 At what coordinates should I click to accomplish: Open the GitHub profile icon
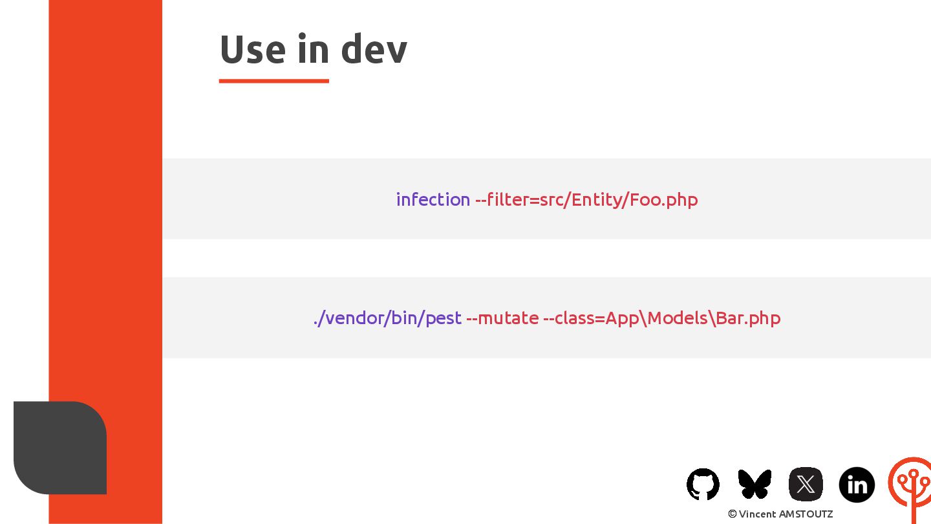pos(703,484)
